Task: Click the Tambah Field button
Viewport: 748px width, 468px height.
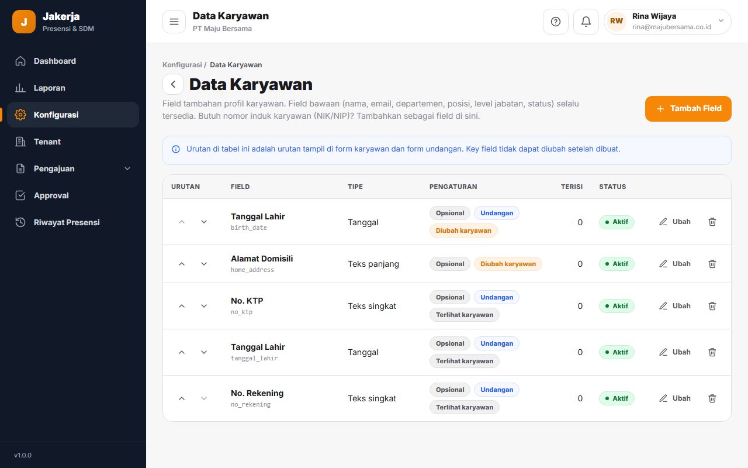Action: point(688,109)
